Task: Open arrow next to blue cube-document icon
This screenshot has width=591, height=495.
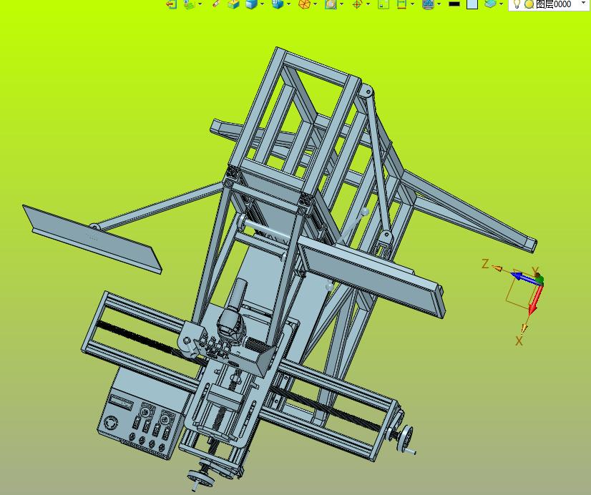Action: [289, 4]
